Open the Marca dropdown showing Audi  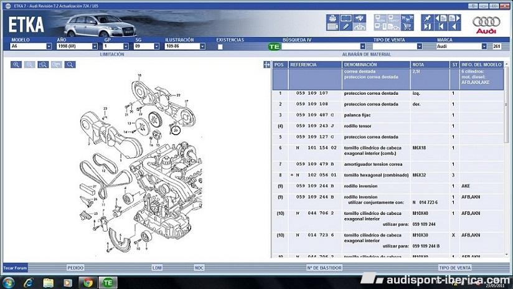[484, 46]
